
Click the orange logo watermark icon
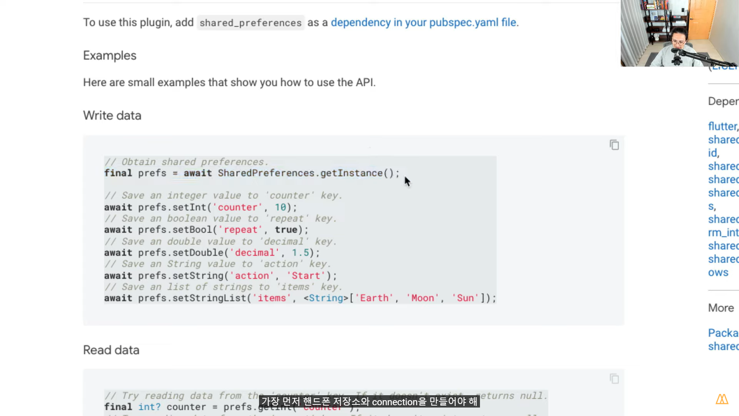(x=722, y=399)
